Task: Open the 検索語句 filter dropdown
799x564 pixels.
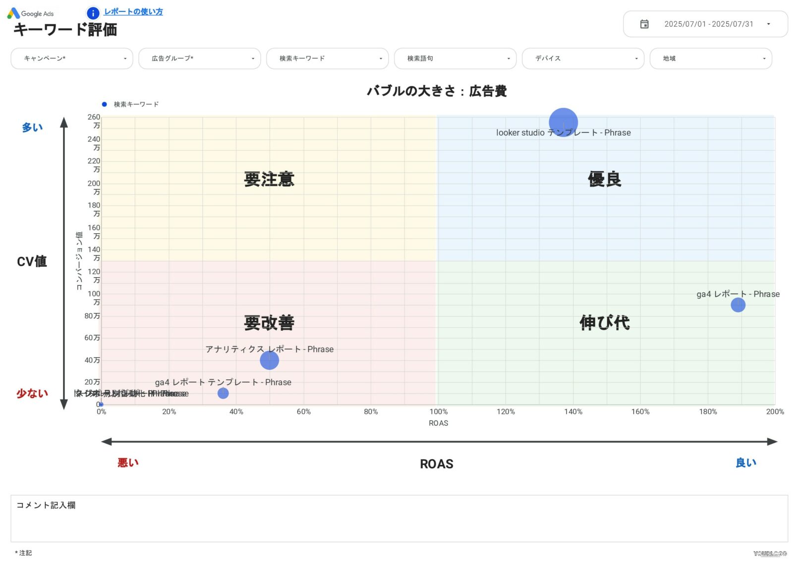Action: [455, 58]
